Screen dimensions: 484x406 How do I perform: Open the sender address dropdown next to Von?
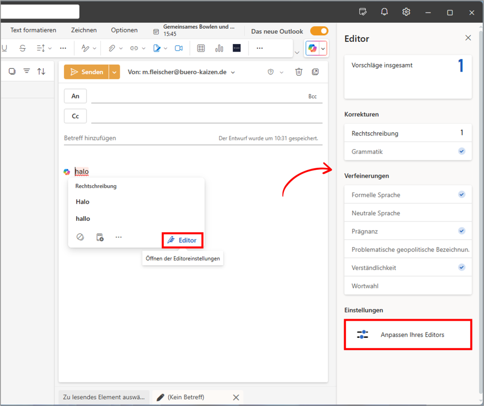coord(233,72)
